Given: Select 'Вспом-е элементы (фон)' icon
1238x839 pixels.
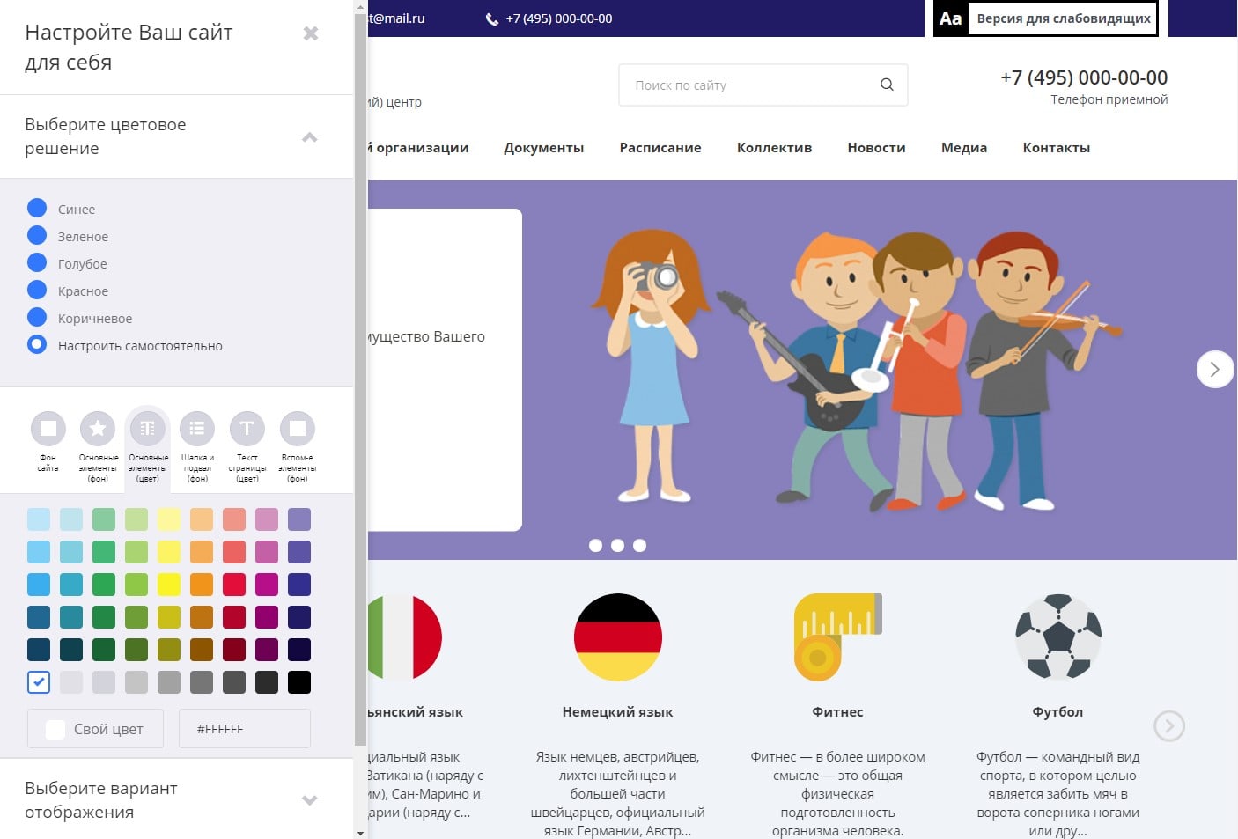Looking at the screenshot, I should pos(298,429).
